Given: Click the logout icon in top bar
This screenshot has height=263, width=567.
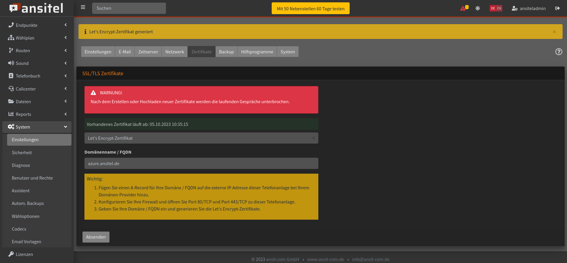Looking at the screenshot, I should tap(557, 8).
